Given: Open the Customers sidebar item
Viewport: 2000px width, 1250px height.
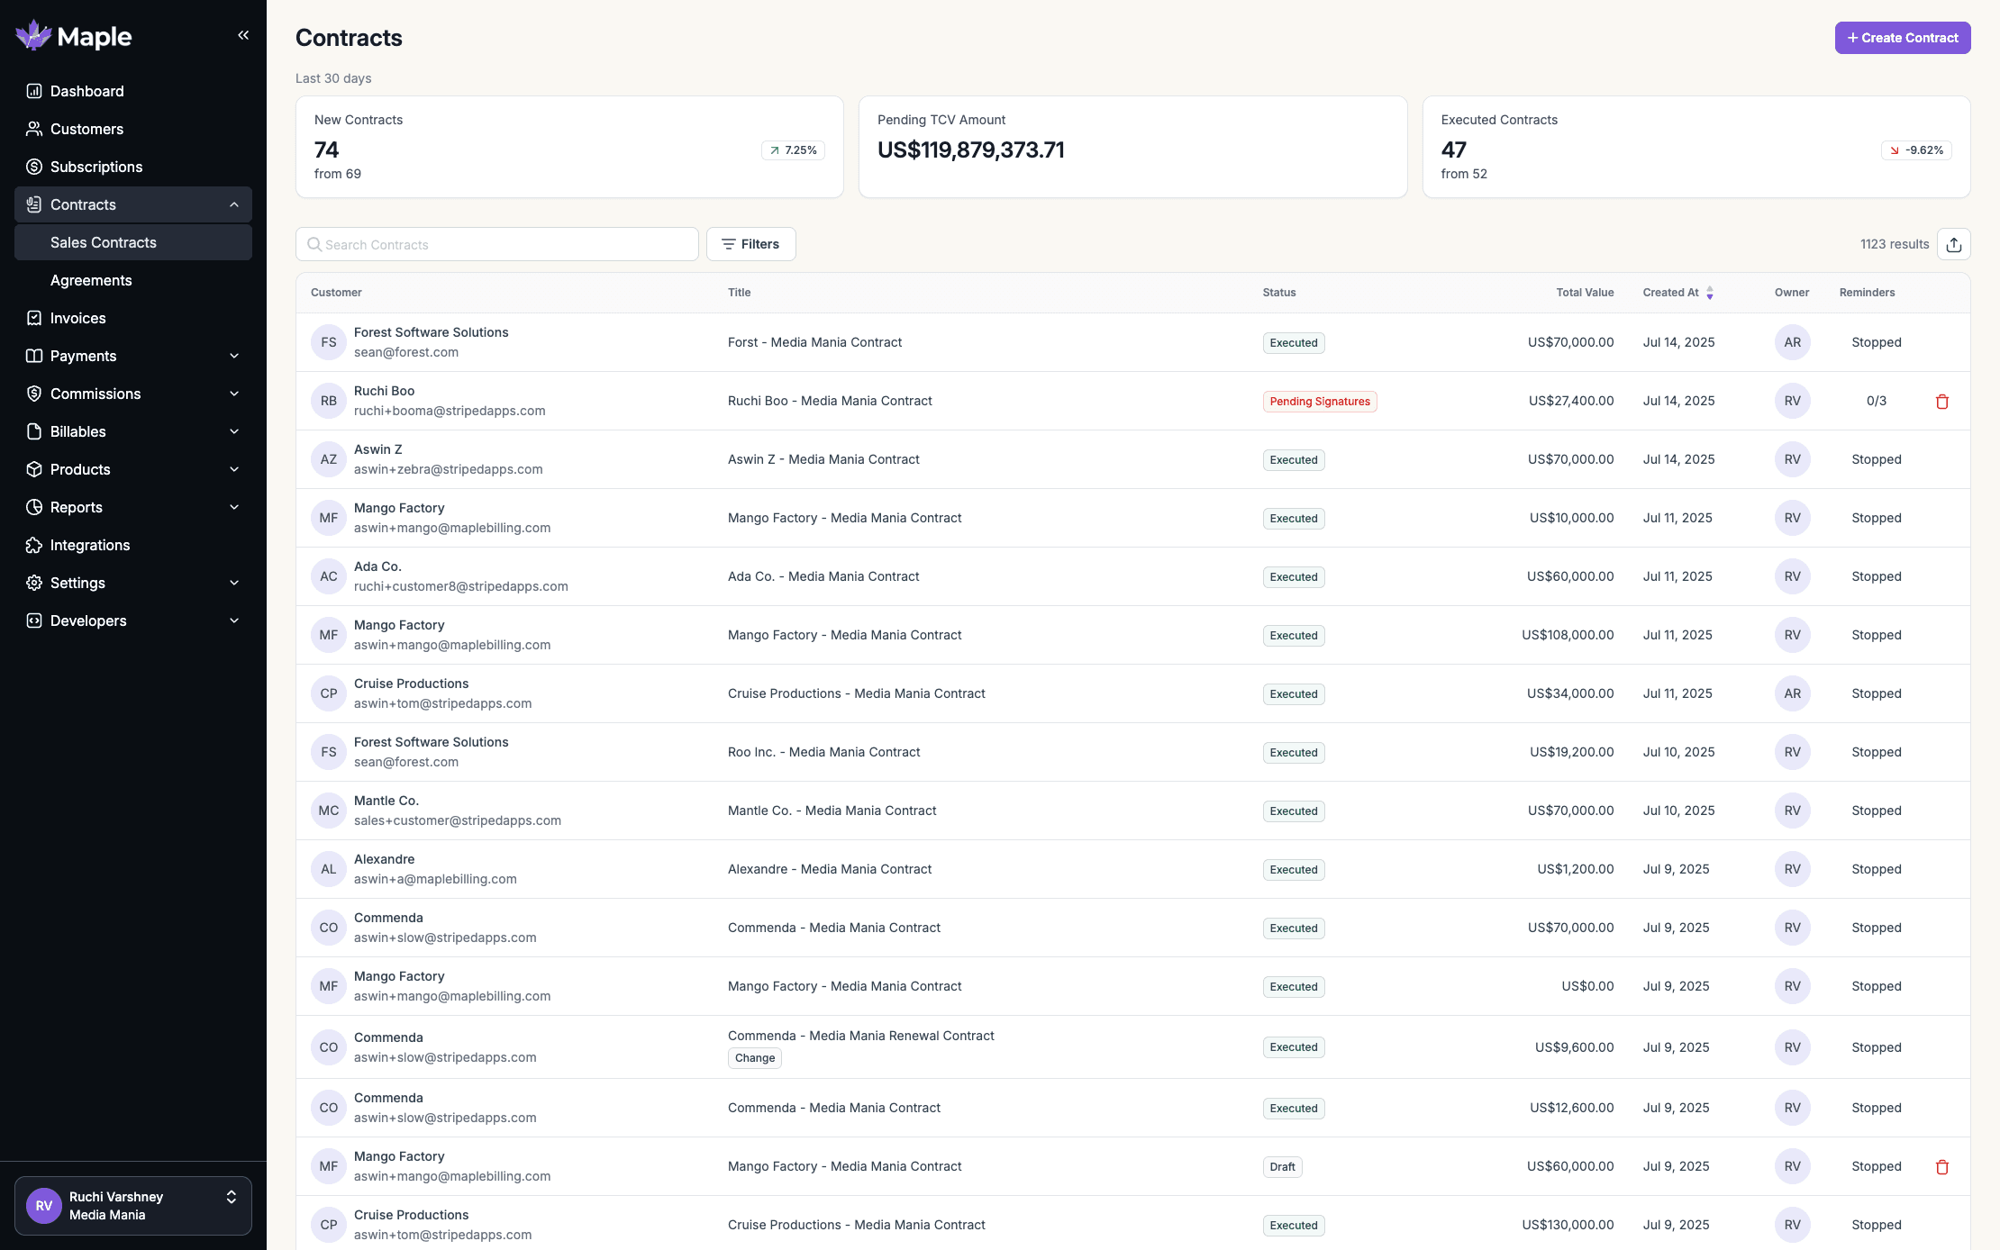Looking at the screenshot, I should 86,129.
